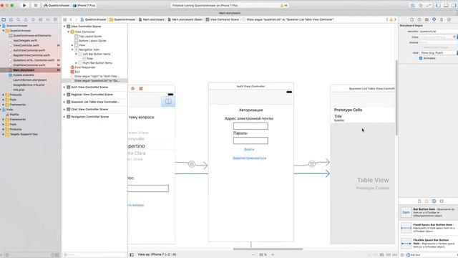Image resolution: width=458 pixels, height=258 pixels.
Task: Toggle the navigator panel visibility
Action: (x=438, y=6)
